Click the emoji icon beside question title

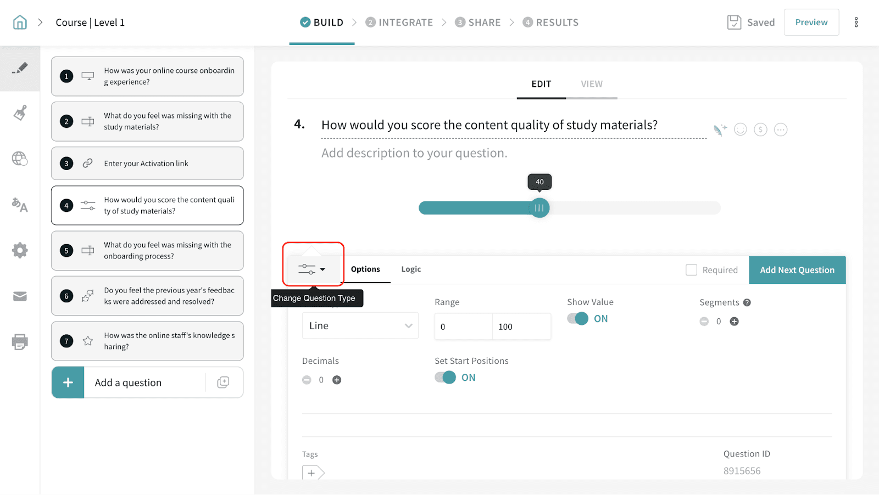click(x=741, y=130)
